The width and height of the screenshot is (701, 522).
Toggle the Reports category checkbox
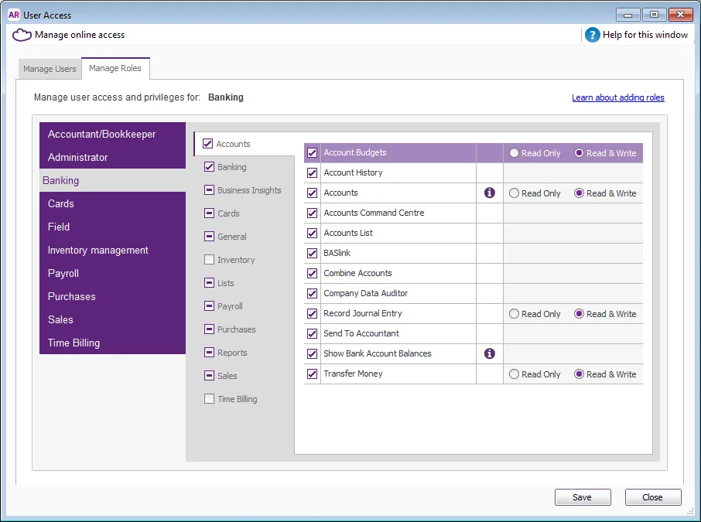pyautogui.click(x=209, y=353)
